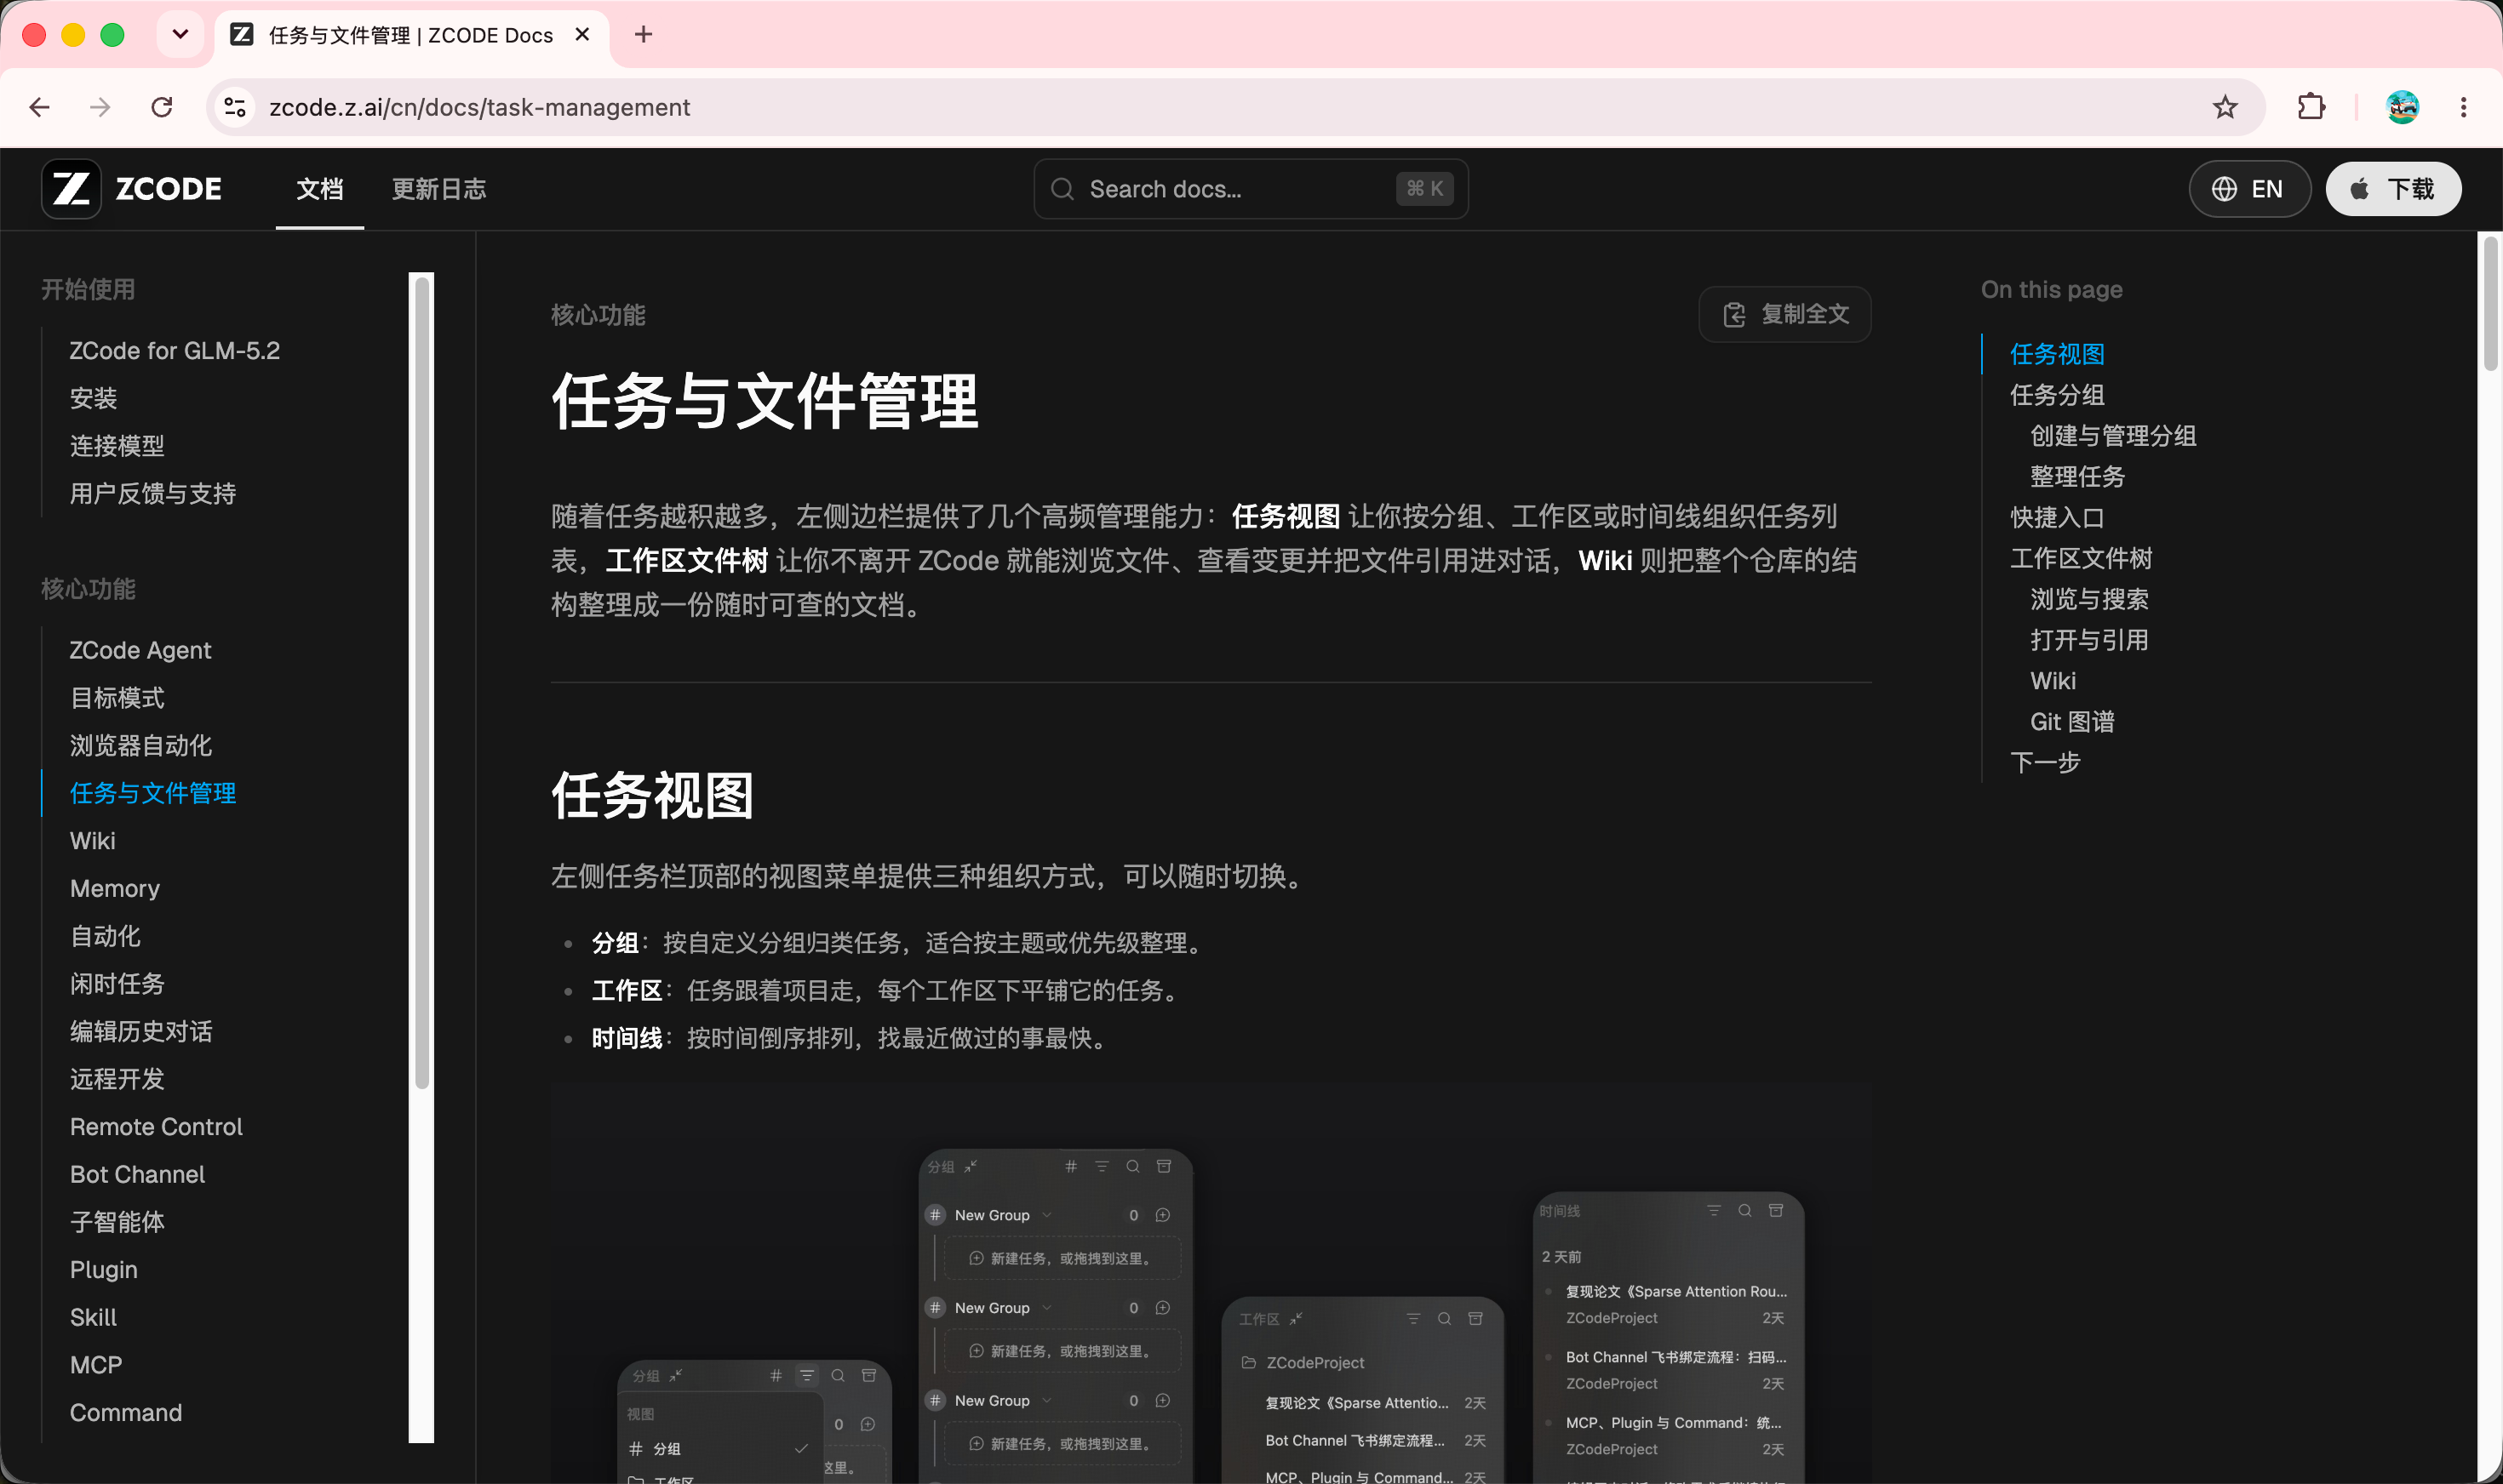Open ZCode for GLM-5.2 page
This screenshot has height=1484, width=2503.
click(x=175, y=351)
